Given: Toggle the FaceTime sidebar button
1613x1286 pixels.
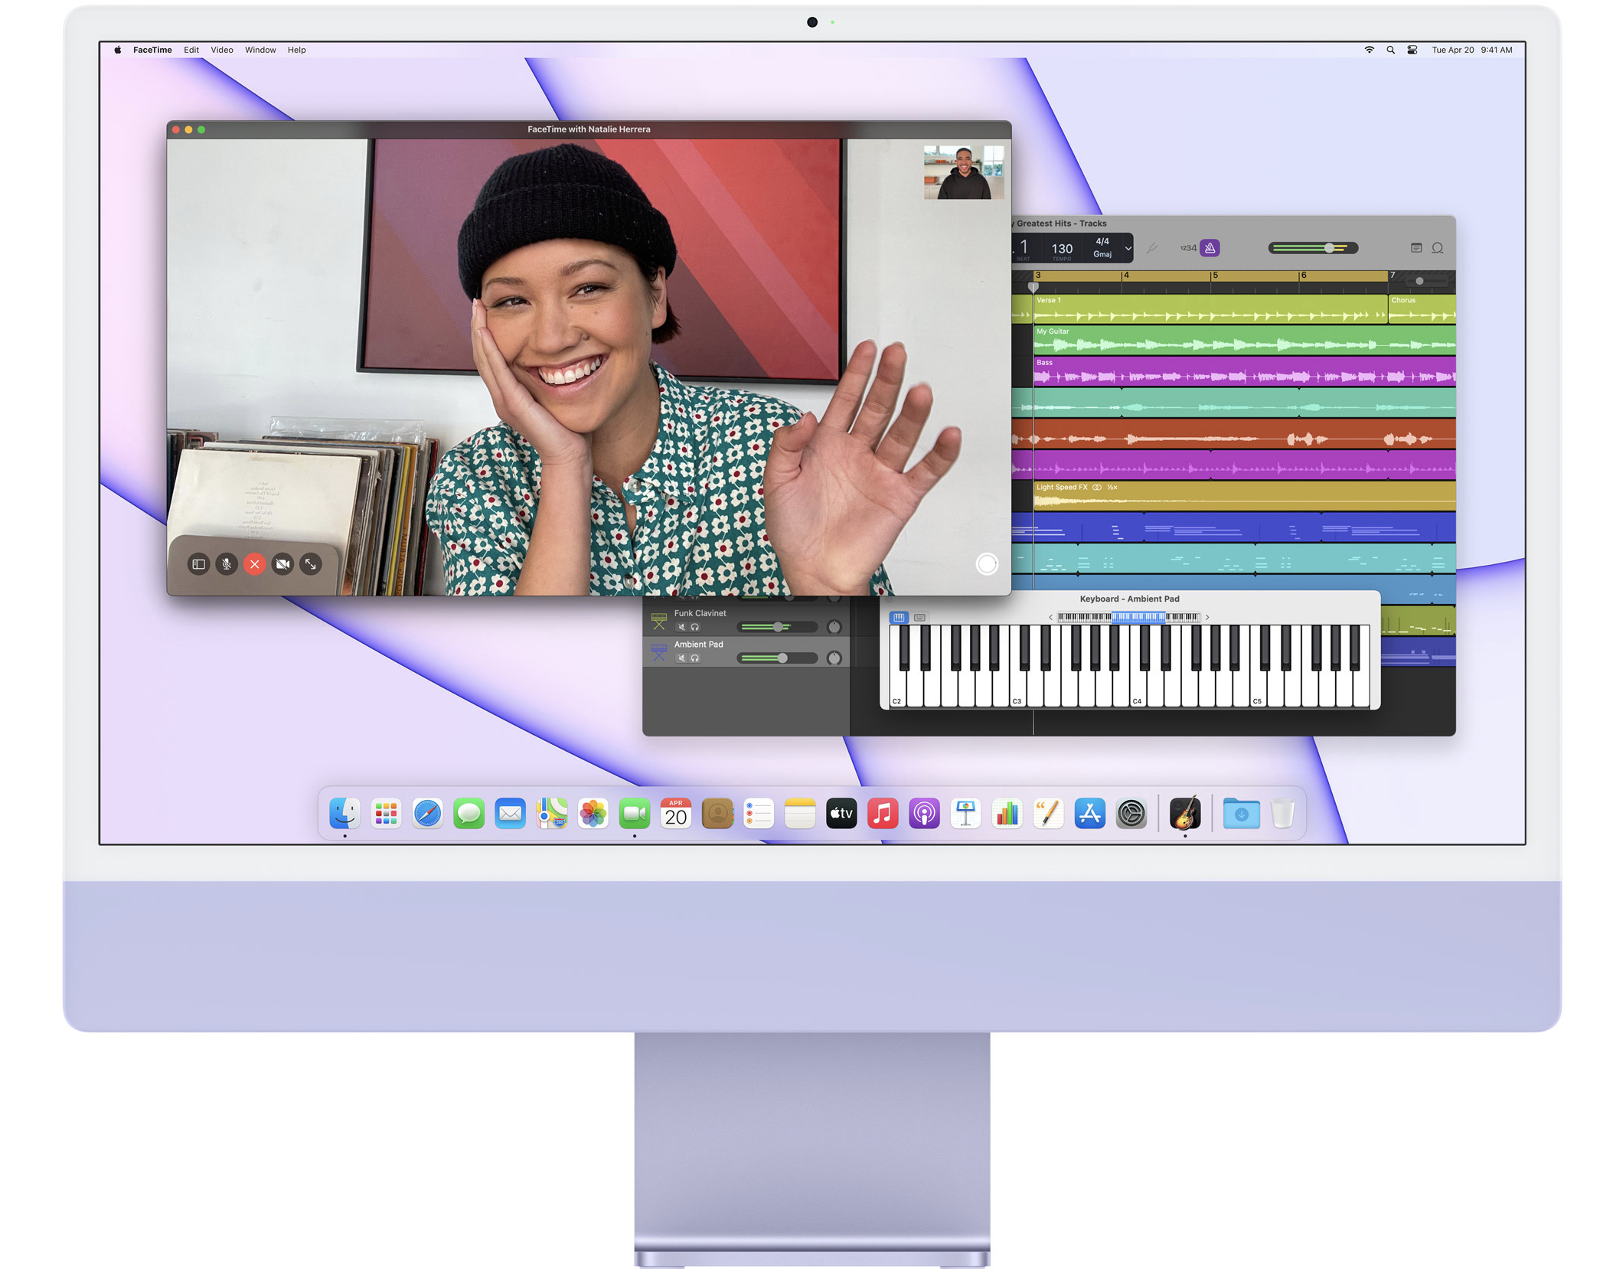Looking at the screenshot, I should coord(198,564).
